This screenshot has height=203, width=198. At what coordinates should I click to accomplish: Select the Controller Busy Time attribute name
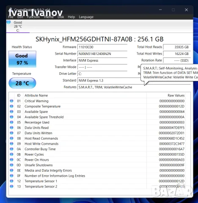tap(40, 149)
